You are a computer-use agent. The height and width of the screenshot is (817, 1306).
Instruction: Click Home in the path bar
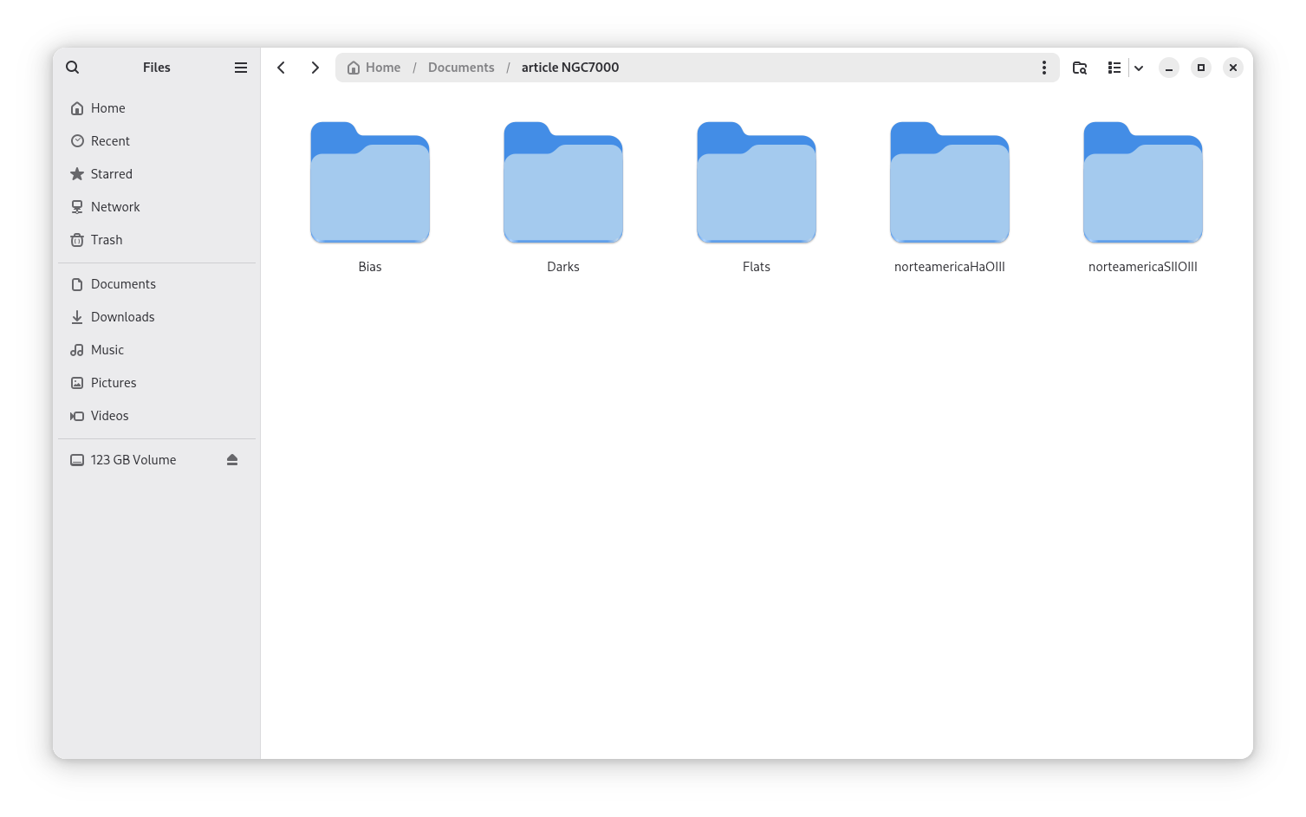tap(374, 68)
